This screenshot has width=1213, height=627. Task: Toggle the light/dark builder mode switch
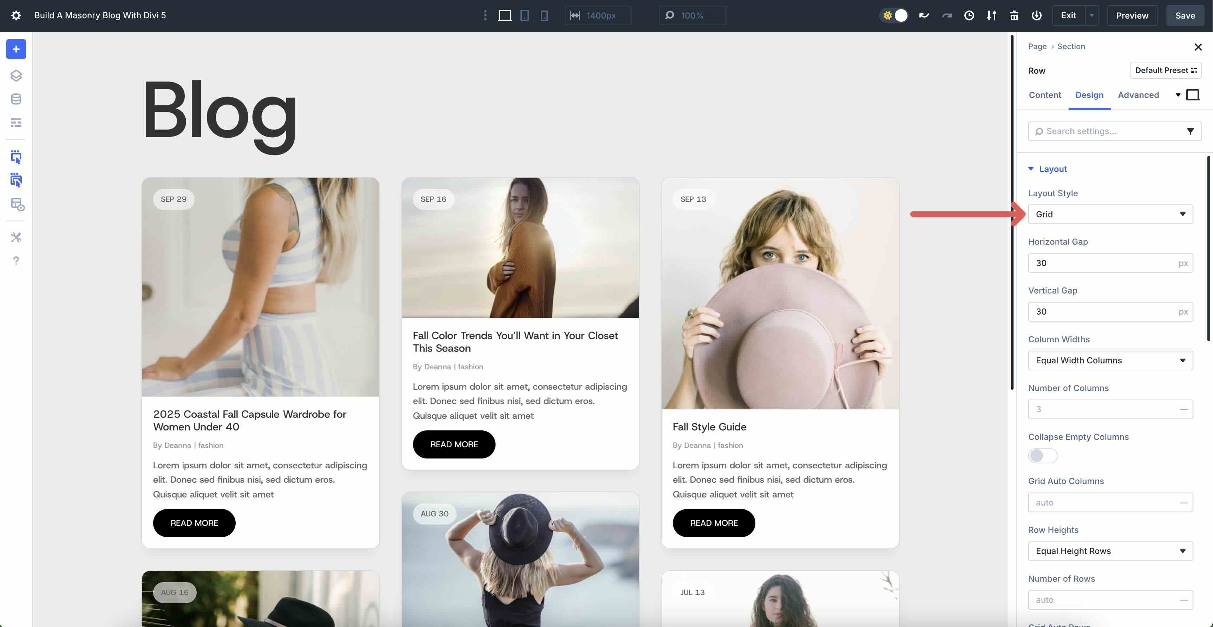coord(894,15)
